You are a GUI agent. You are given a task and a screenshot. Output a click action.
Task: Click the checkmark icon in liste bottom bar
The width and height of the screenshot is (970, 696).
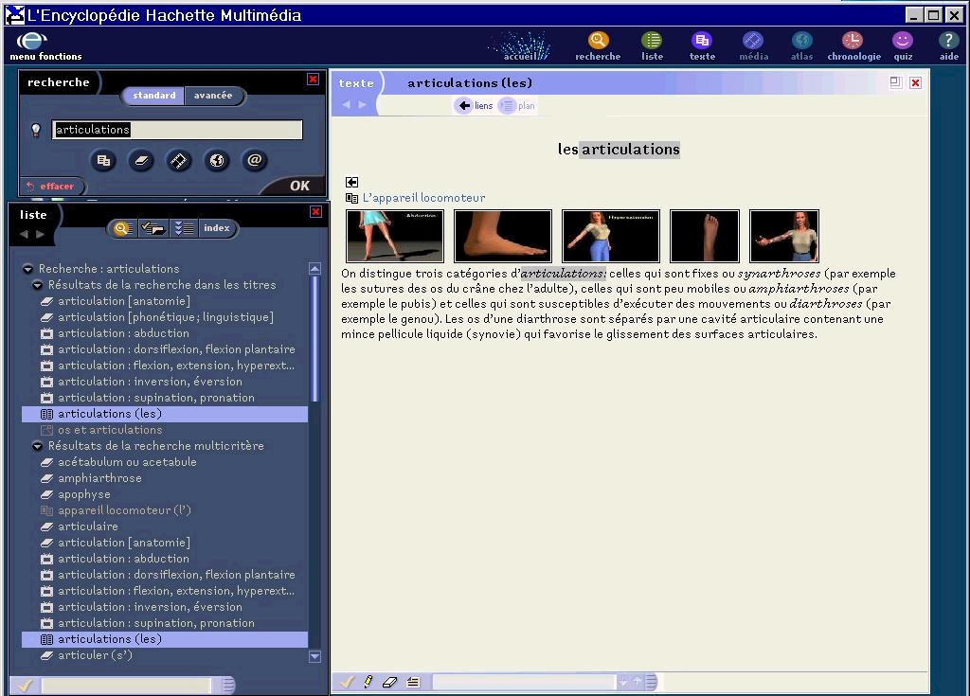click(x=25, y=685)
